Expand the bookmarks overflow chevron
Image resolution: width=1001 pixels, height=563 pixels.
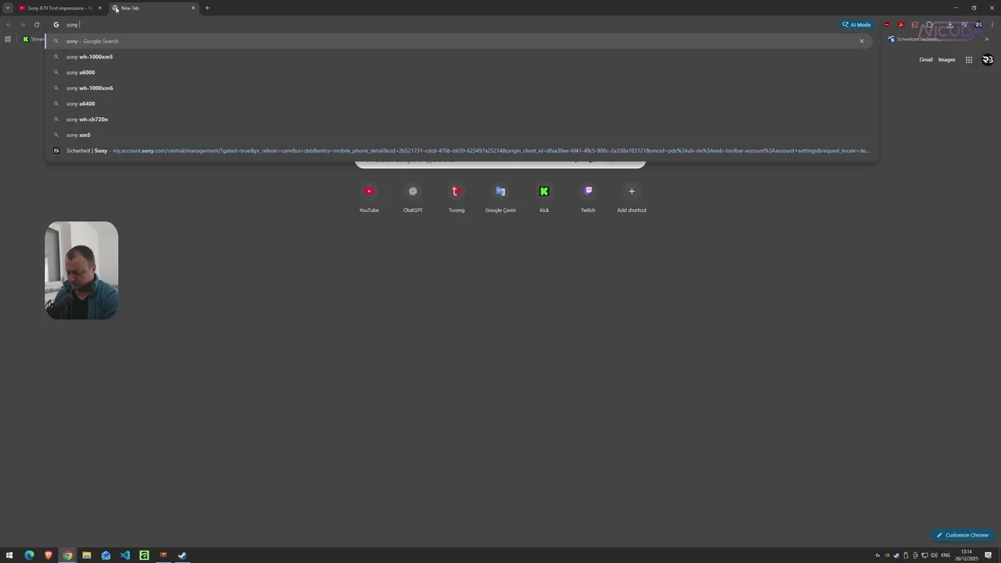click(x=987, y=39)
